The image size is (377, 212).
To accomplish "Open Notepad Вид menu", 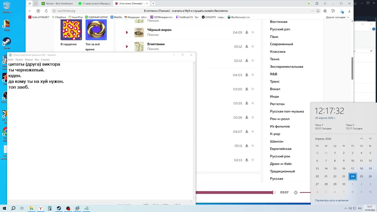I will 37,59.
